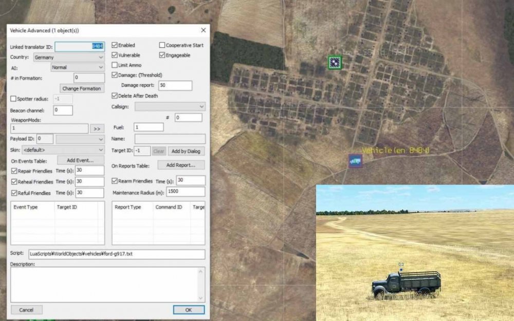Toggle Rearm Friendlies checkbox
Image resolution: width=514 pixels, height=321 pixels.
pos(115,181)
